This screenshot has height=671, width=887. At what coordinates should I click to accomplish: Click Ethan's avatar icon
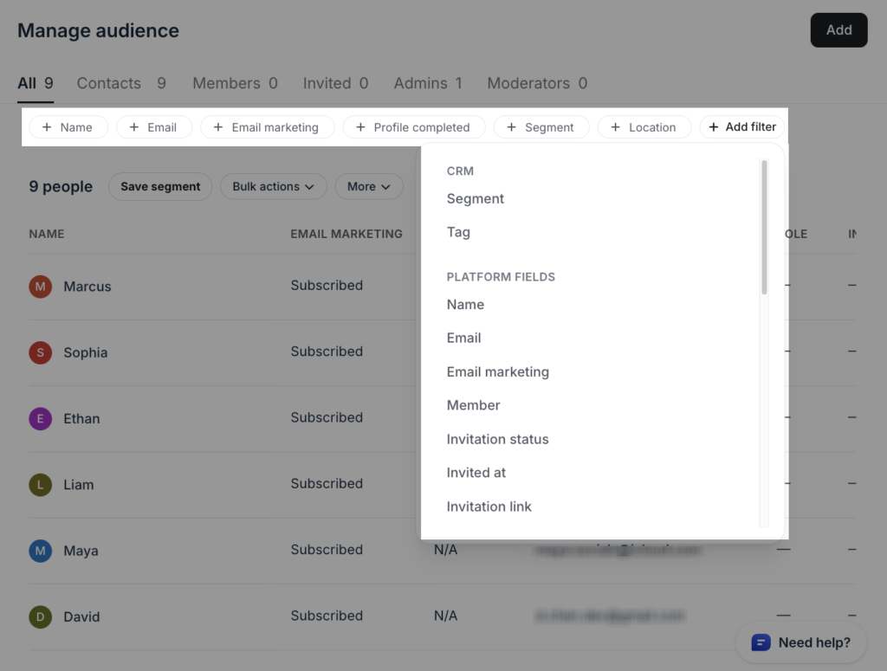[x=40, y=419]
